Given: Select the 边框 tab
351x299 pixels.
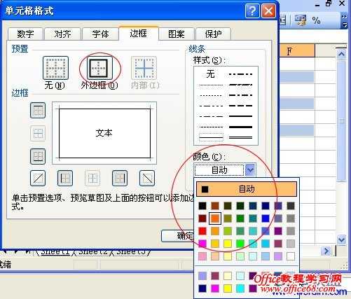Looking at the screenshot, I should (139, 34).
